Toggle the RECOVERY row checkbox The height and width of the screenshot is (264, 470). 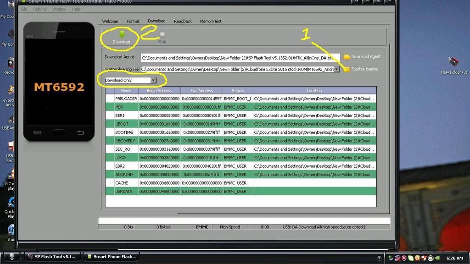tap(110, 141)
